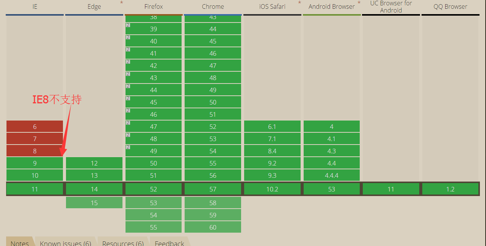Click the note 2 flag on Firefox 41
Image resolution: width=486 pixels, height=246 pixels.
tap(128, 50)
